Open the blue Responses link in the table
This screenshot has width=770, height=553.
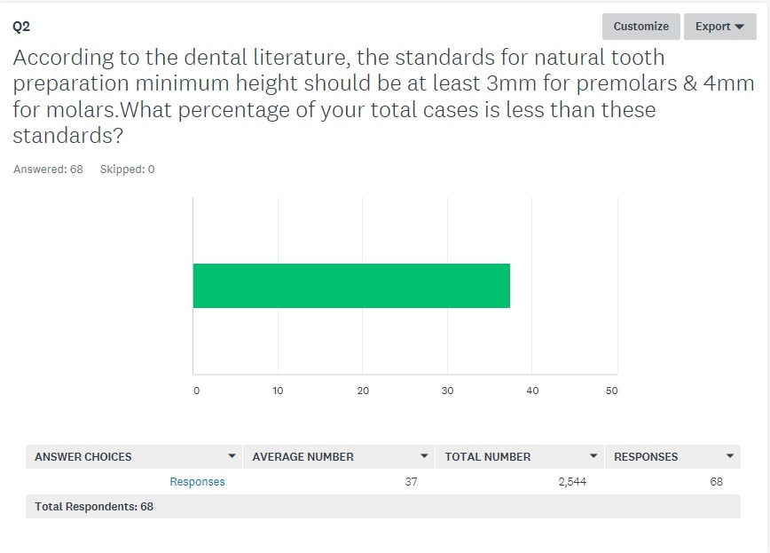click(197, 482)
